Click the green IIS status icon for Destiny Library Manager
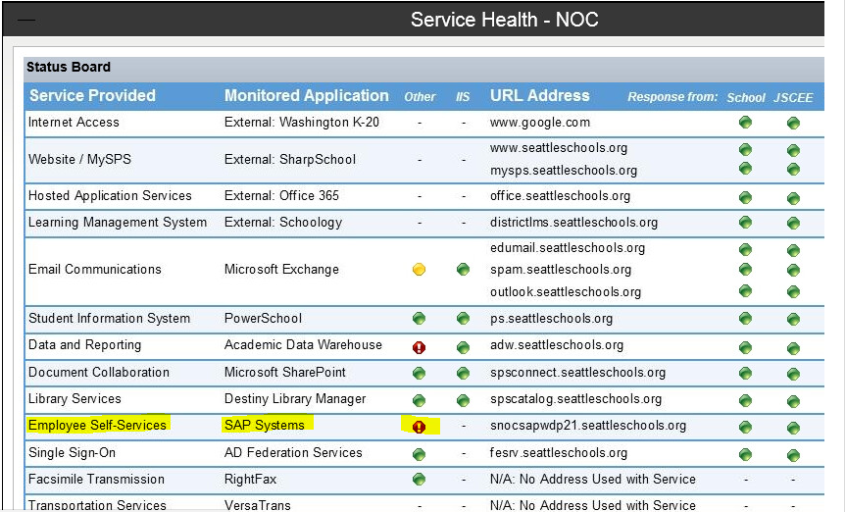 [463, 401]
